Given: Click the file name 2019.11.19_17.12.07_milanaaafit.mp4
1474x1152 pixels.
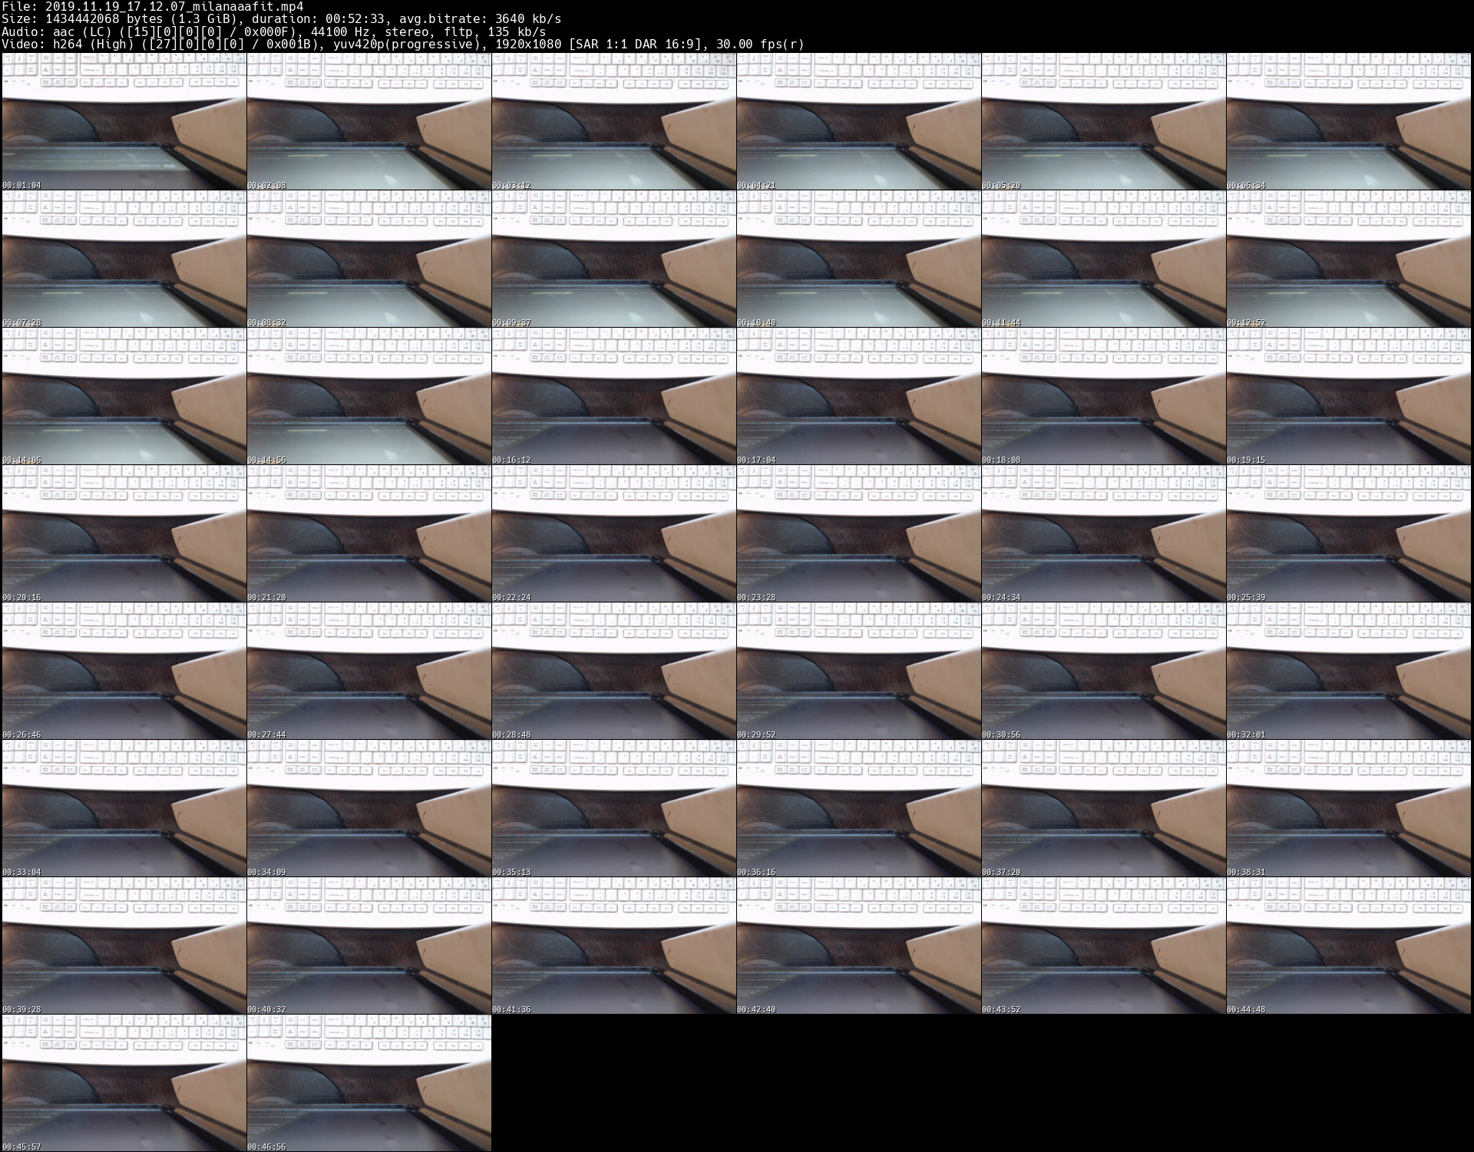Looking at the screenshot, I should pyautogui.click(x=174, y=6).
